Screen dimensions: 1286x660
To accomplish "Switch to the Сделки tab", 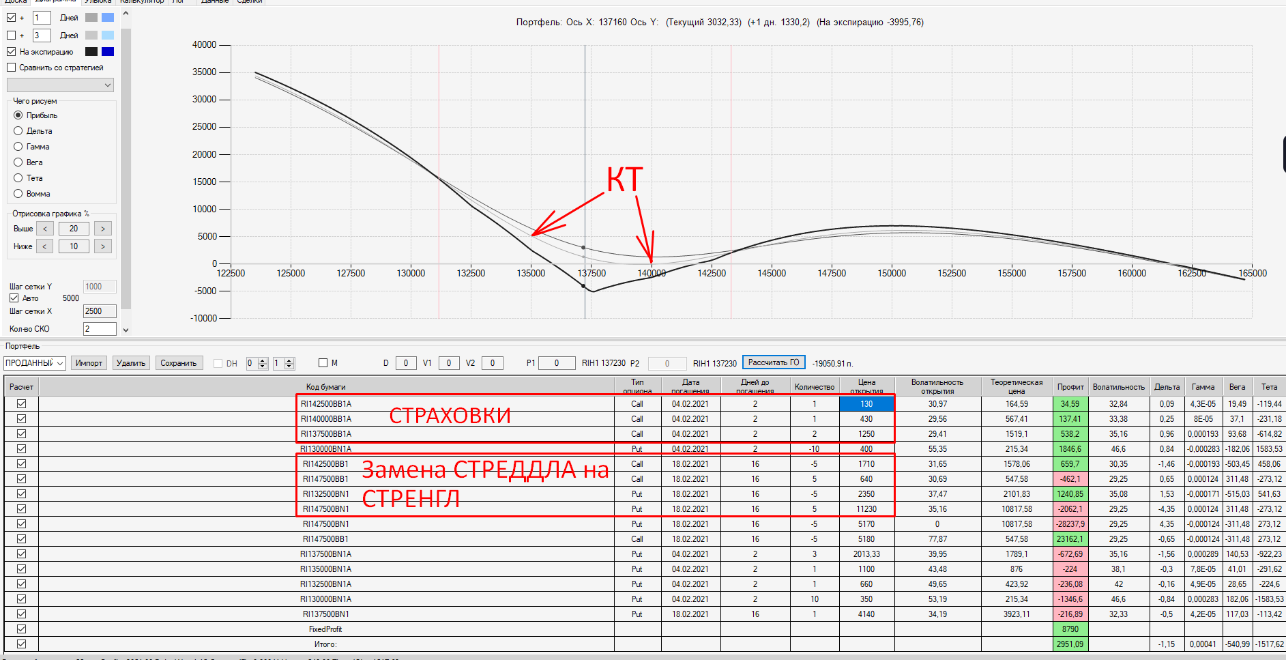I will click(x=250, y=2).
